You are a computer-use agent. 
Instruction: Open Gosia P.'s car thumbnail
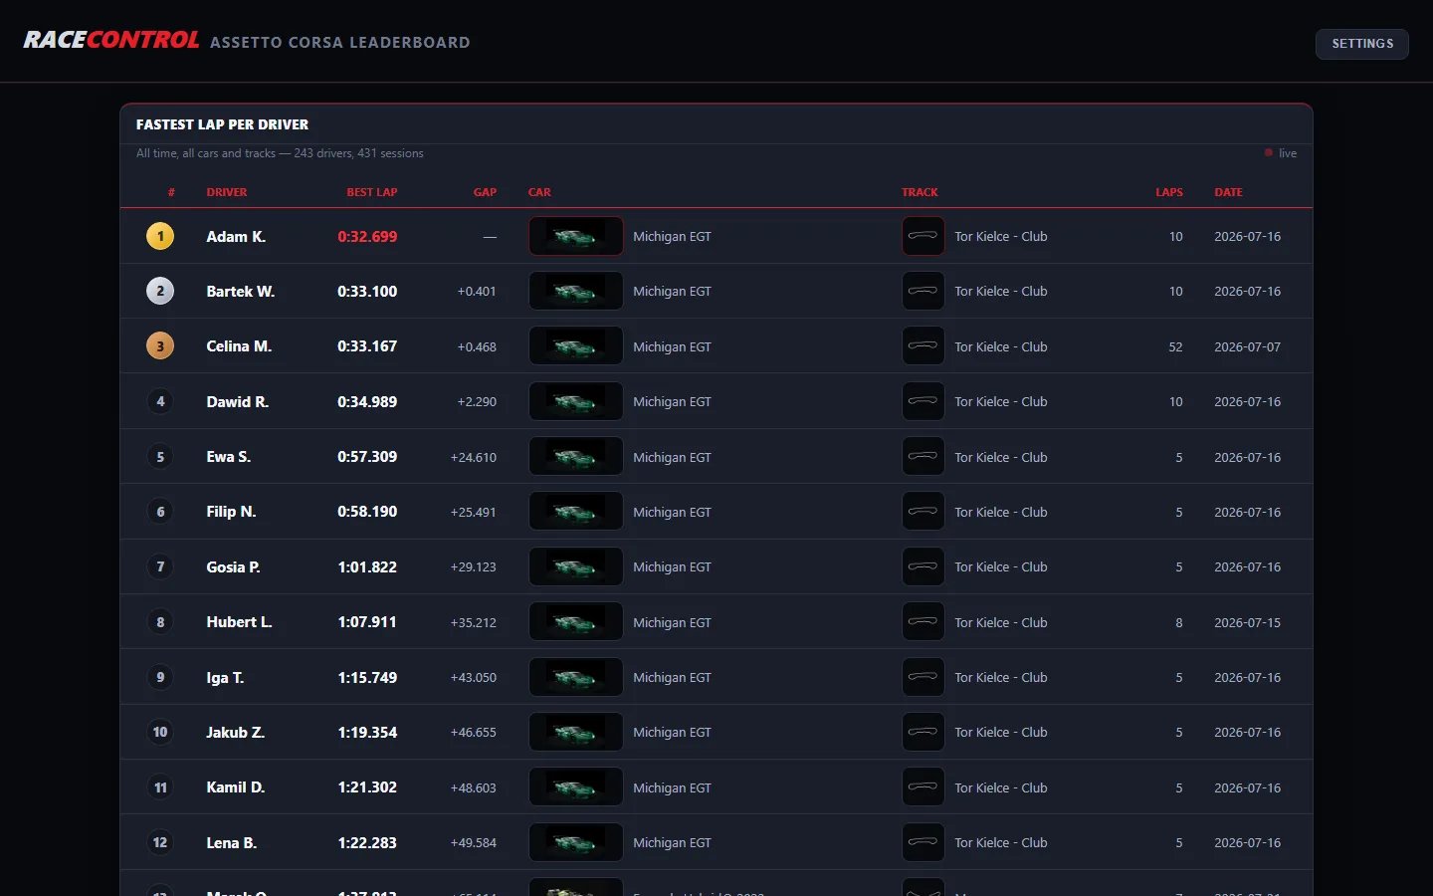click(x=576, y=566)
